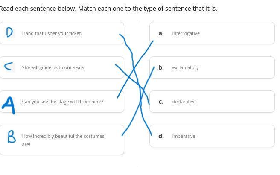Click the bold letter 'c.' label

[161, 102]
